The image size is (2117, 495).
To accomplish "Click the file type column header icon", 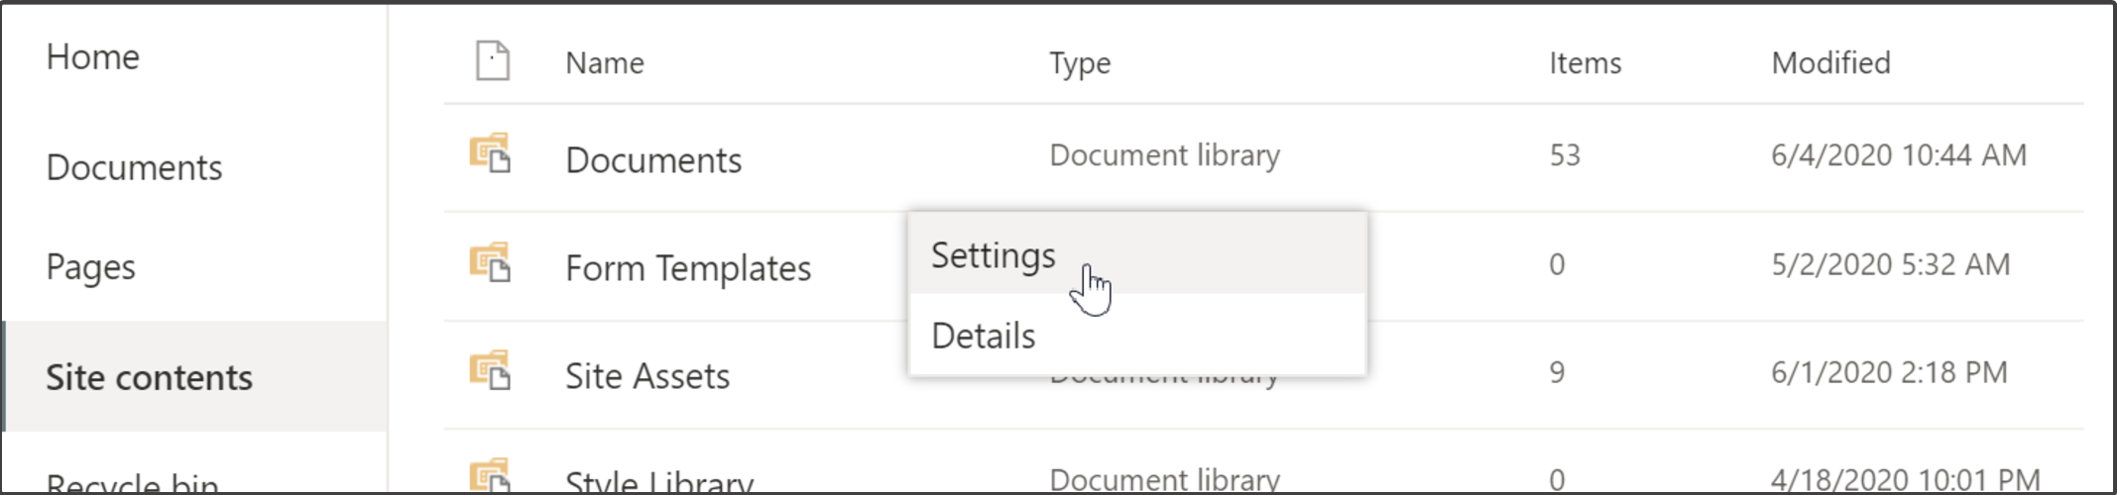I will (x=493, y=61).
